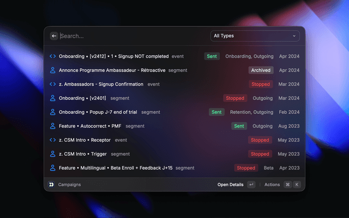This screenshot has height=218, width=349.
Task: Click the segment person icon for Annonce Programme Ambassadeur
Action: (x=53, y=70)
